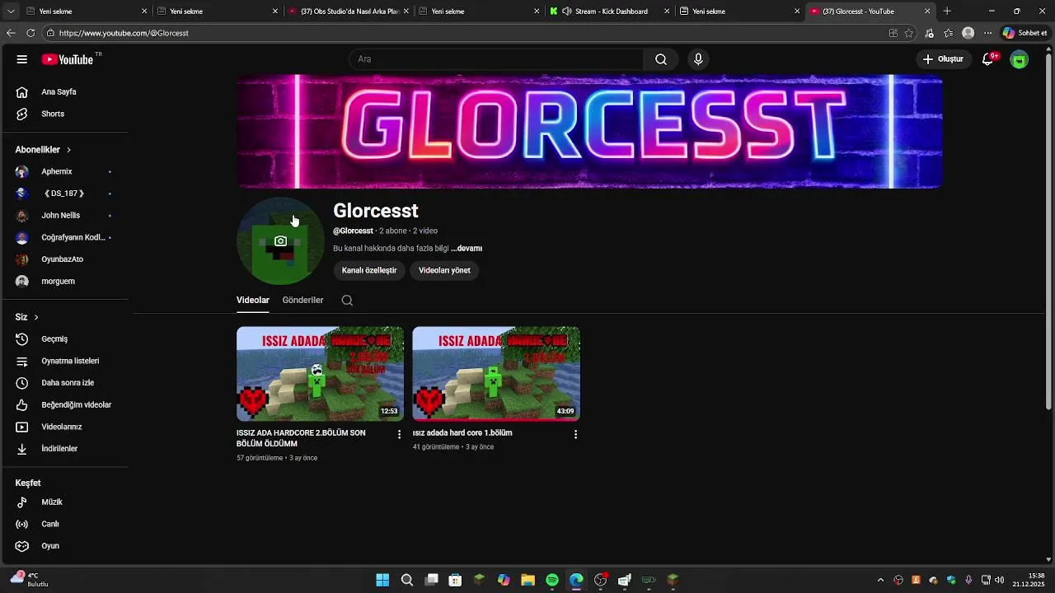The height and width of the screenshot is (593, 1055).
Task: Expand channel description with ...devamı
Action: coord(467,249)
